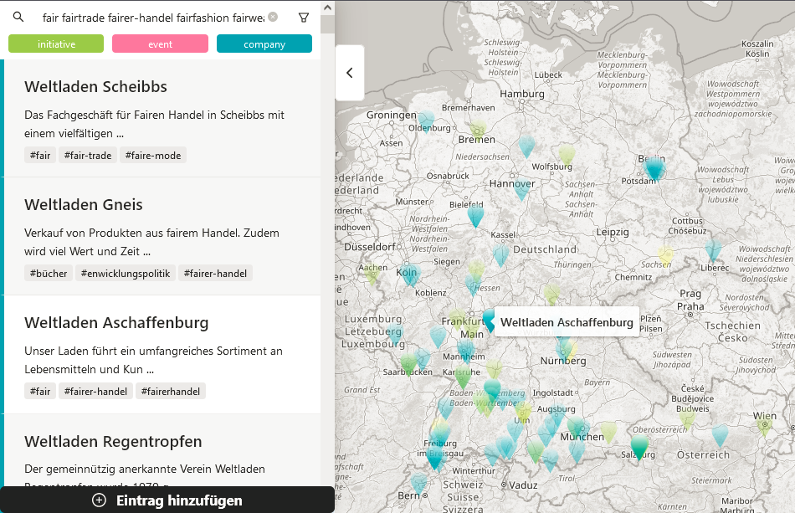Click the Weltladen Aschaffenburg map tooltip
The height and width of the screenshot is (513, 795).
pyautogui.click(x=567, y=322)
